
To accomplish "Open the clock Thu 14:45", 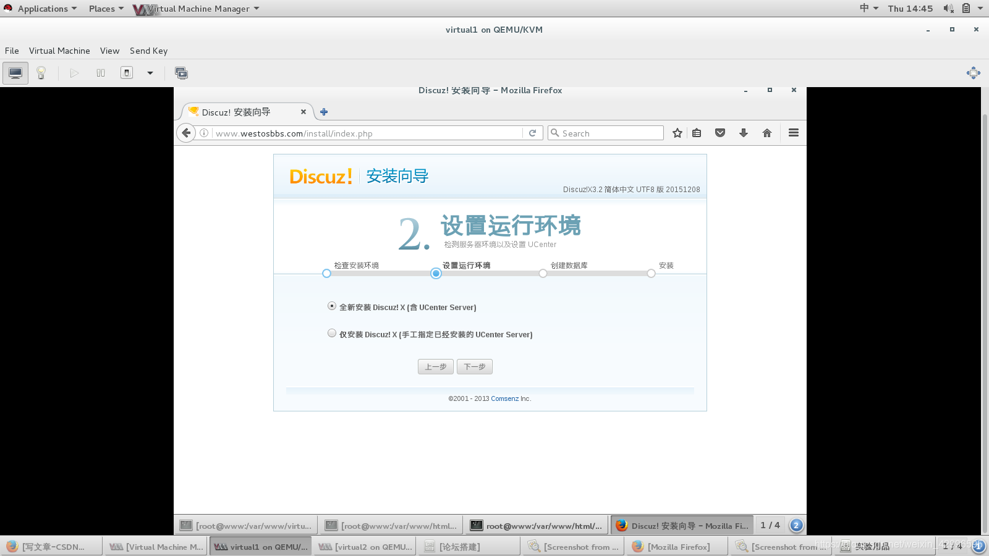I will (x=910, y=8).
